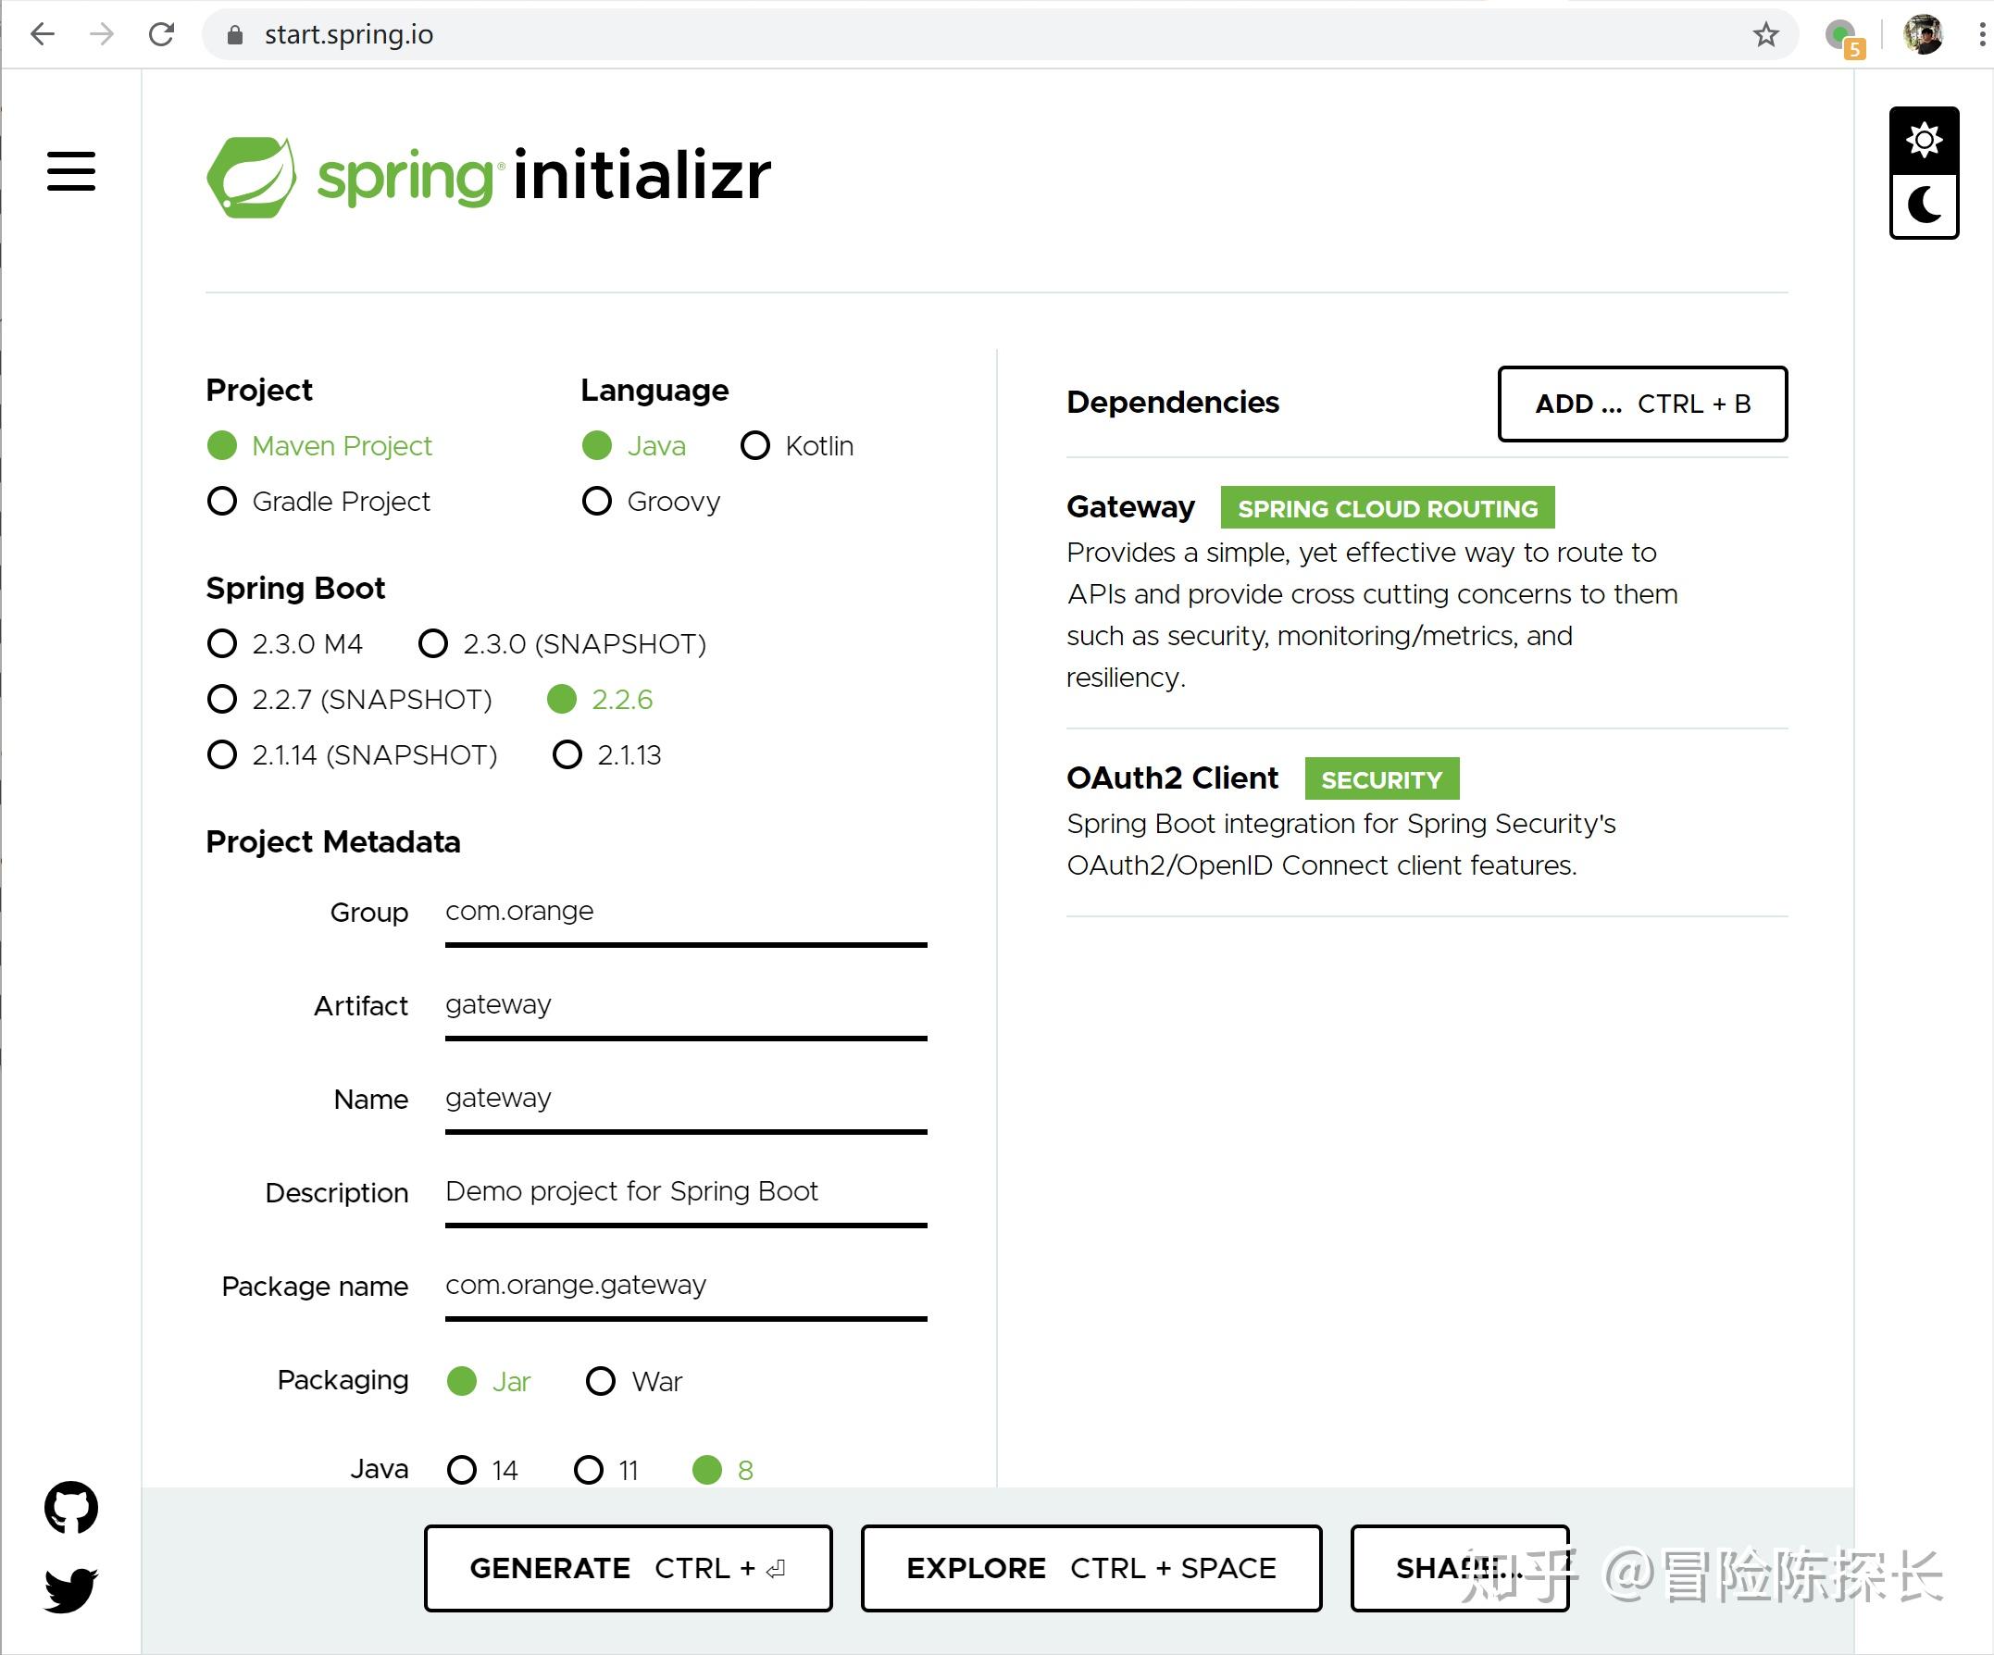The width and height of the screenshot is (1994, 1655).
Task: Reload the page using the refresh icon
Action: point(162,34)
